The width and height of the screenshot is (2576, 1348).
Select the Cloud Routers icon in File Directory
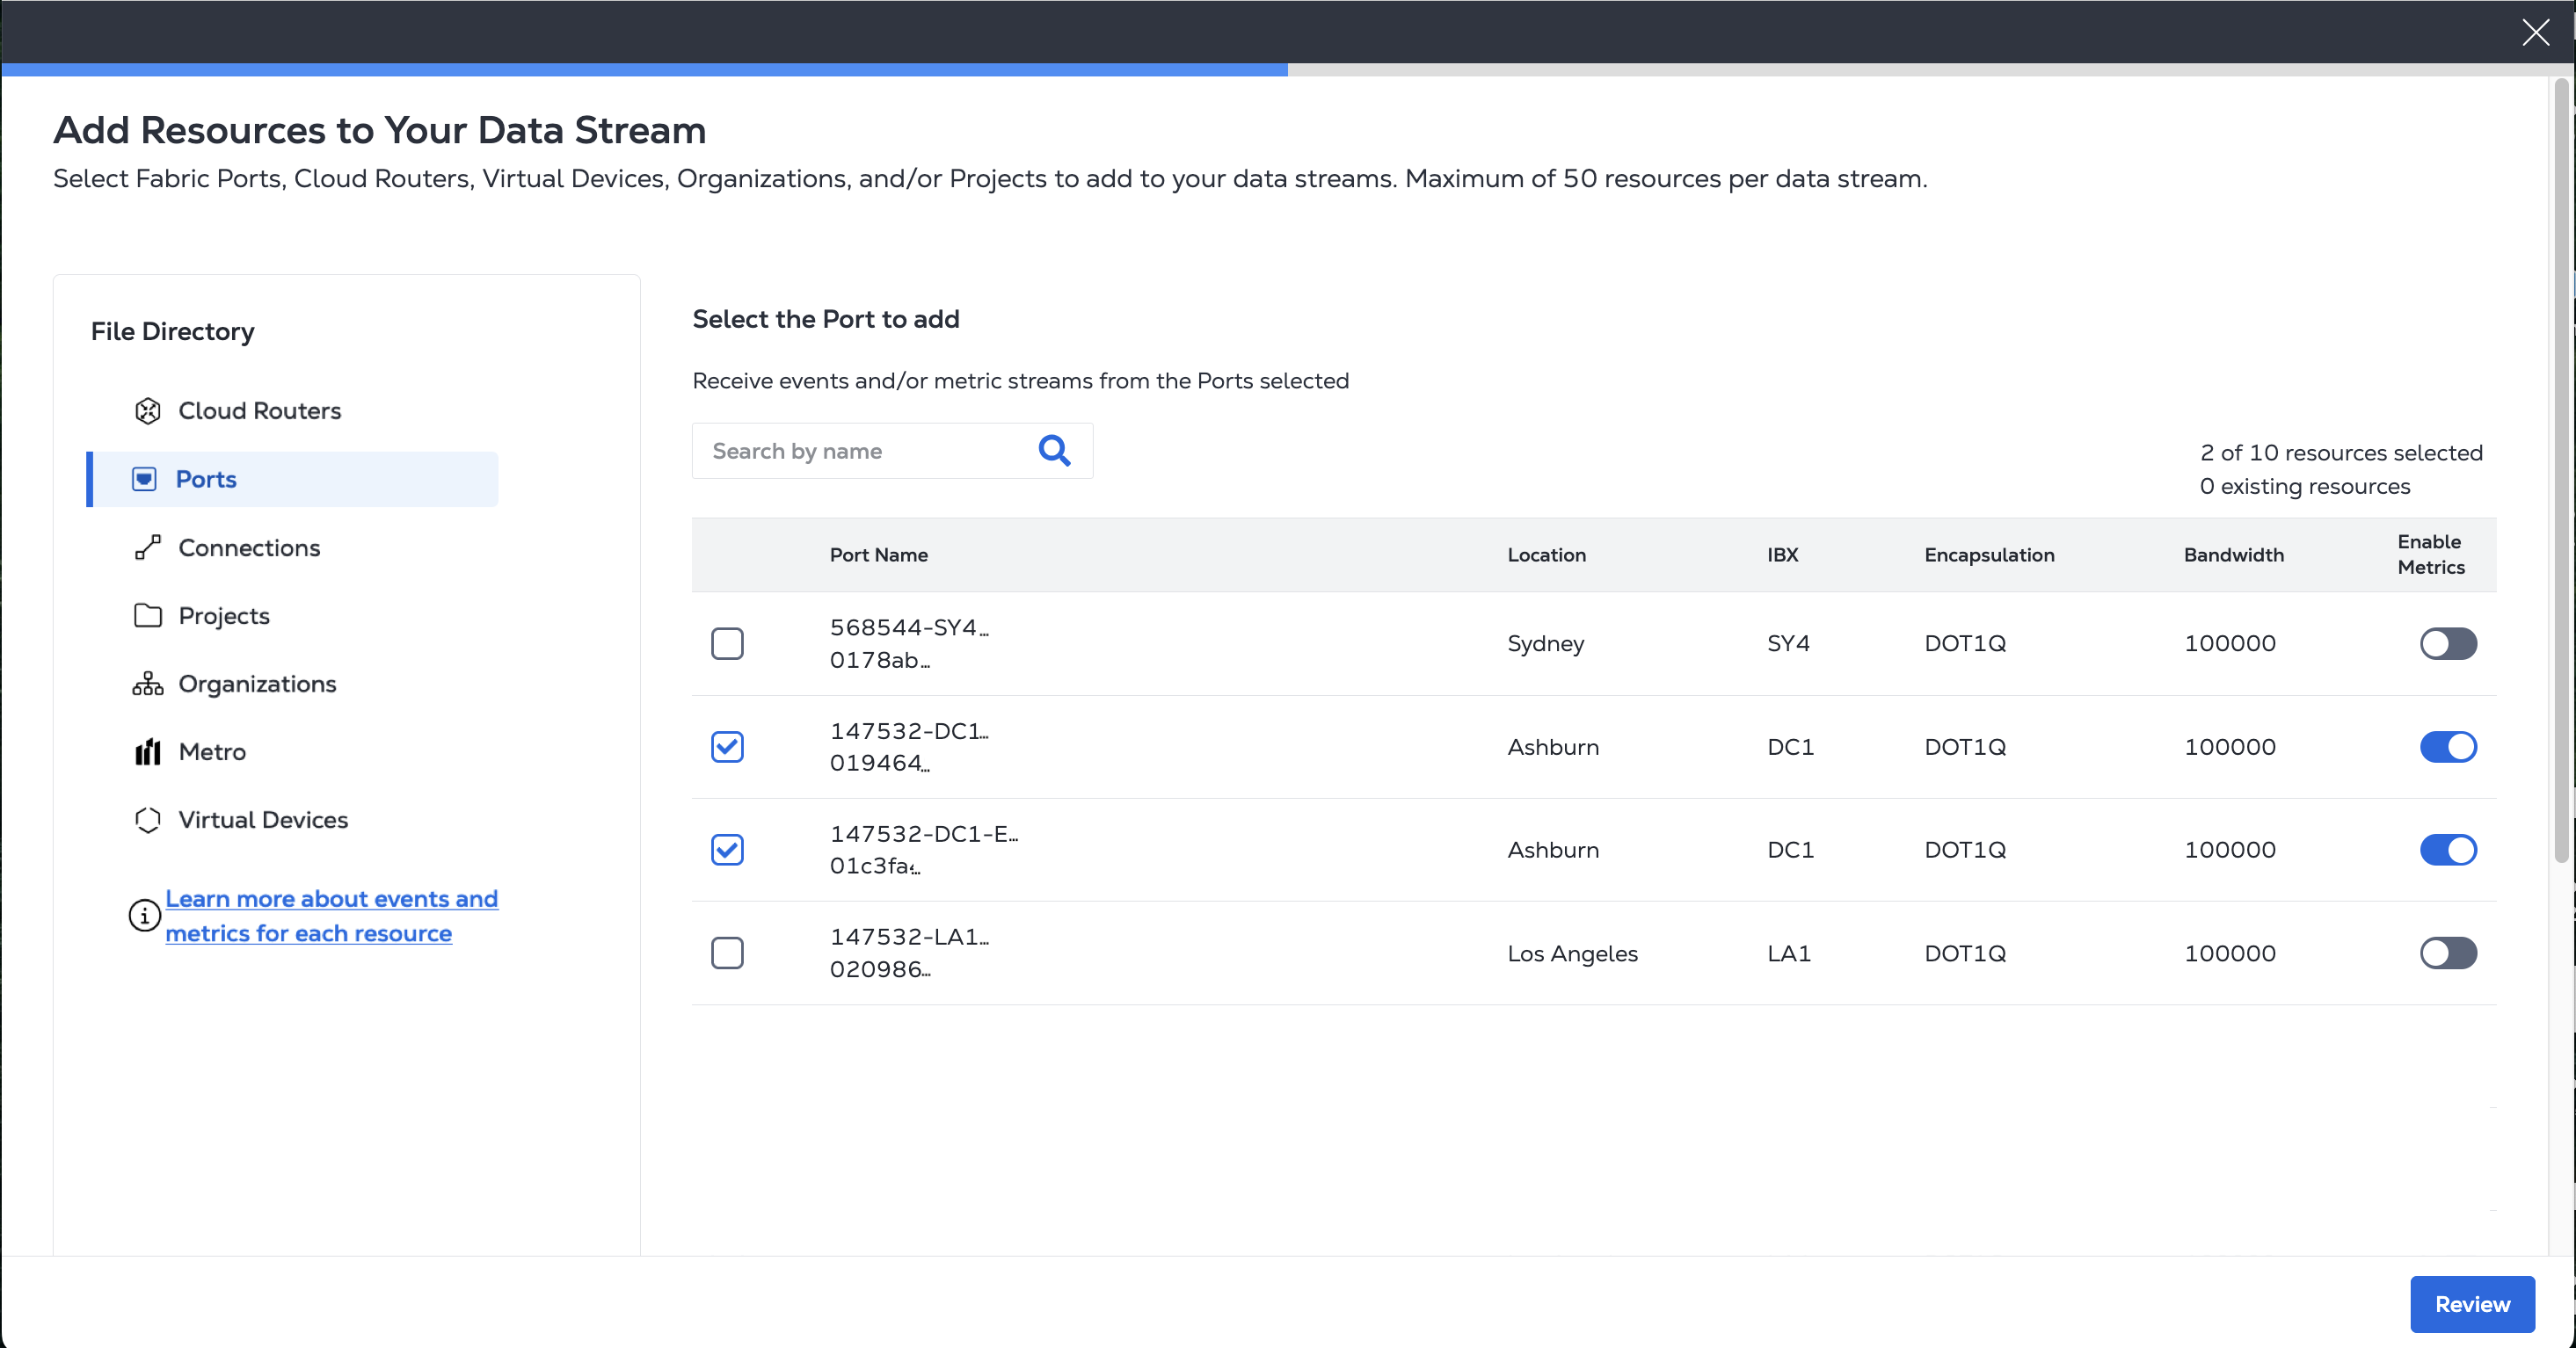[x=148, y=410]
